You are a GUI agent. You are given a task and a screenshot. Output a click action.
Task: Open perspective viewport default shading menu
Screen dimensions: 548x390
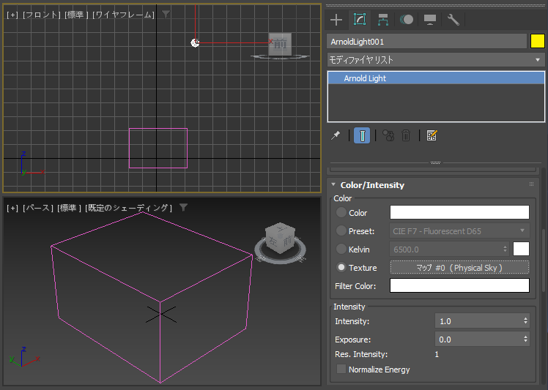tap(128, 208)
